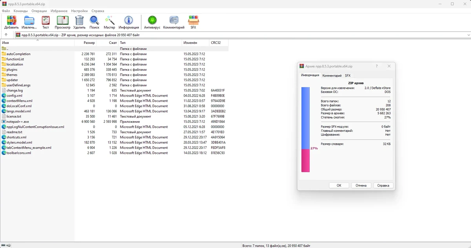Sort list by Размер column header
The width and height of the screenshot is (471, 248).
(x=85, y=42)
